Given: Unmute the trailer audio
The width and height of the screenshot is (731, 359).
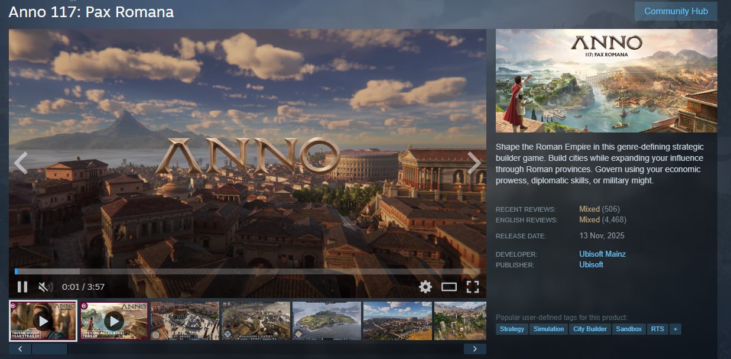Looking at the screenshot, I should 44,287.
